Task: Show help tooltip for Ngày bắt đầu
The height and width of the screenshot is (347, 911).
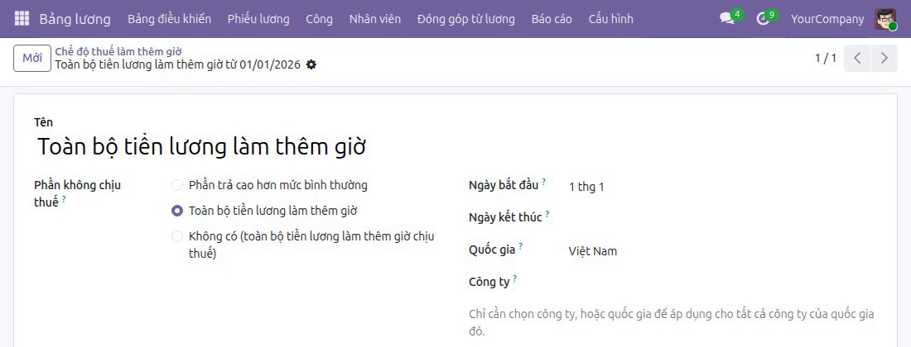Action: point(544,182)
